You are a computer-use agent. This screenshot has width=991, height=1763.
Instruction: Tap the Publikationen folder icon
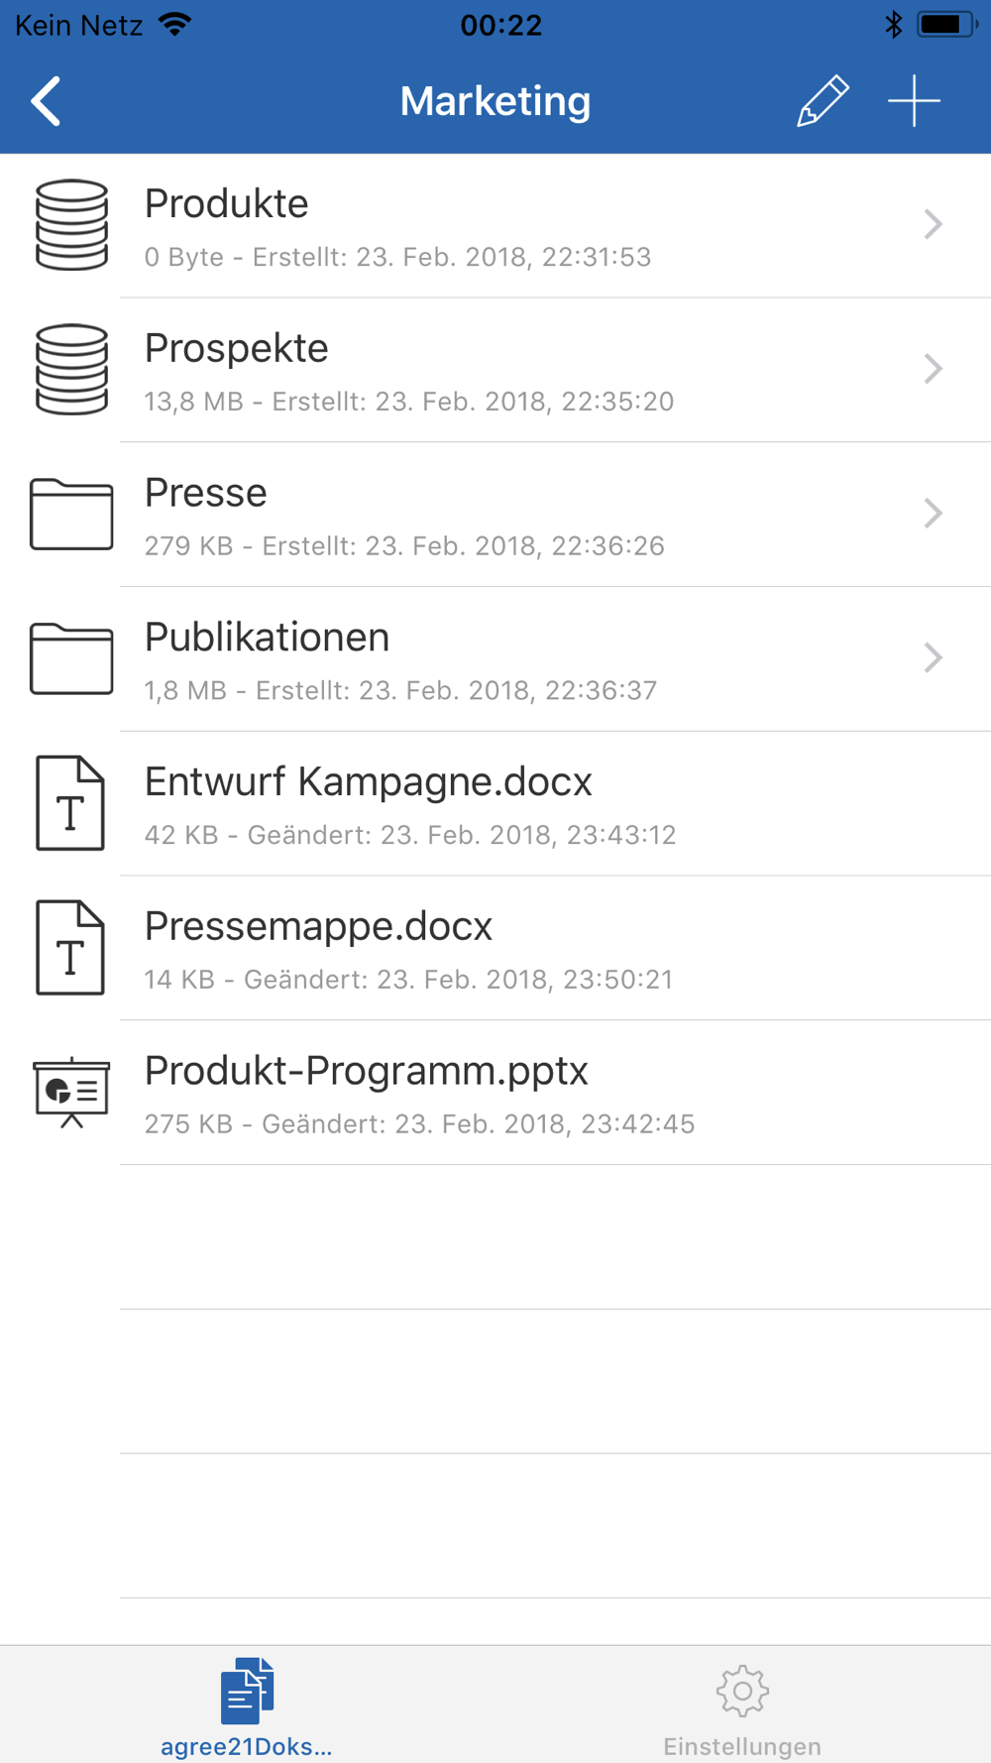(x=71, y=658)
